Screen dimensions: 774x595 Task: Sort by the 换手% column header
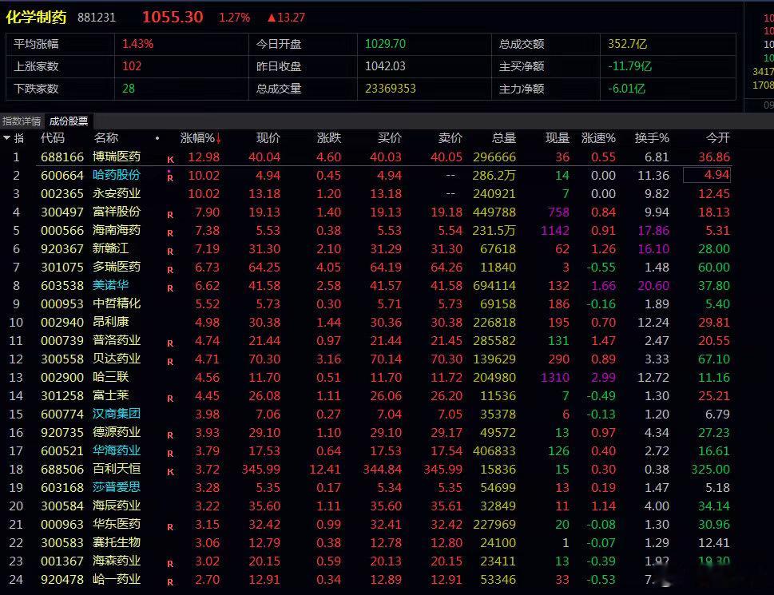tap(652, 138)
